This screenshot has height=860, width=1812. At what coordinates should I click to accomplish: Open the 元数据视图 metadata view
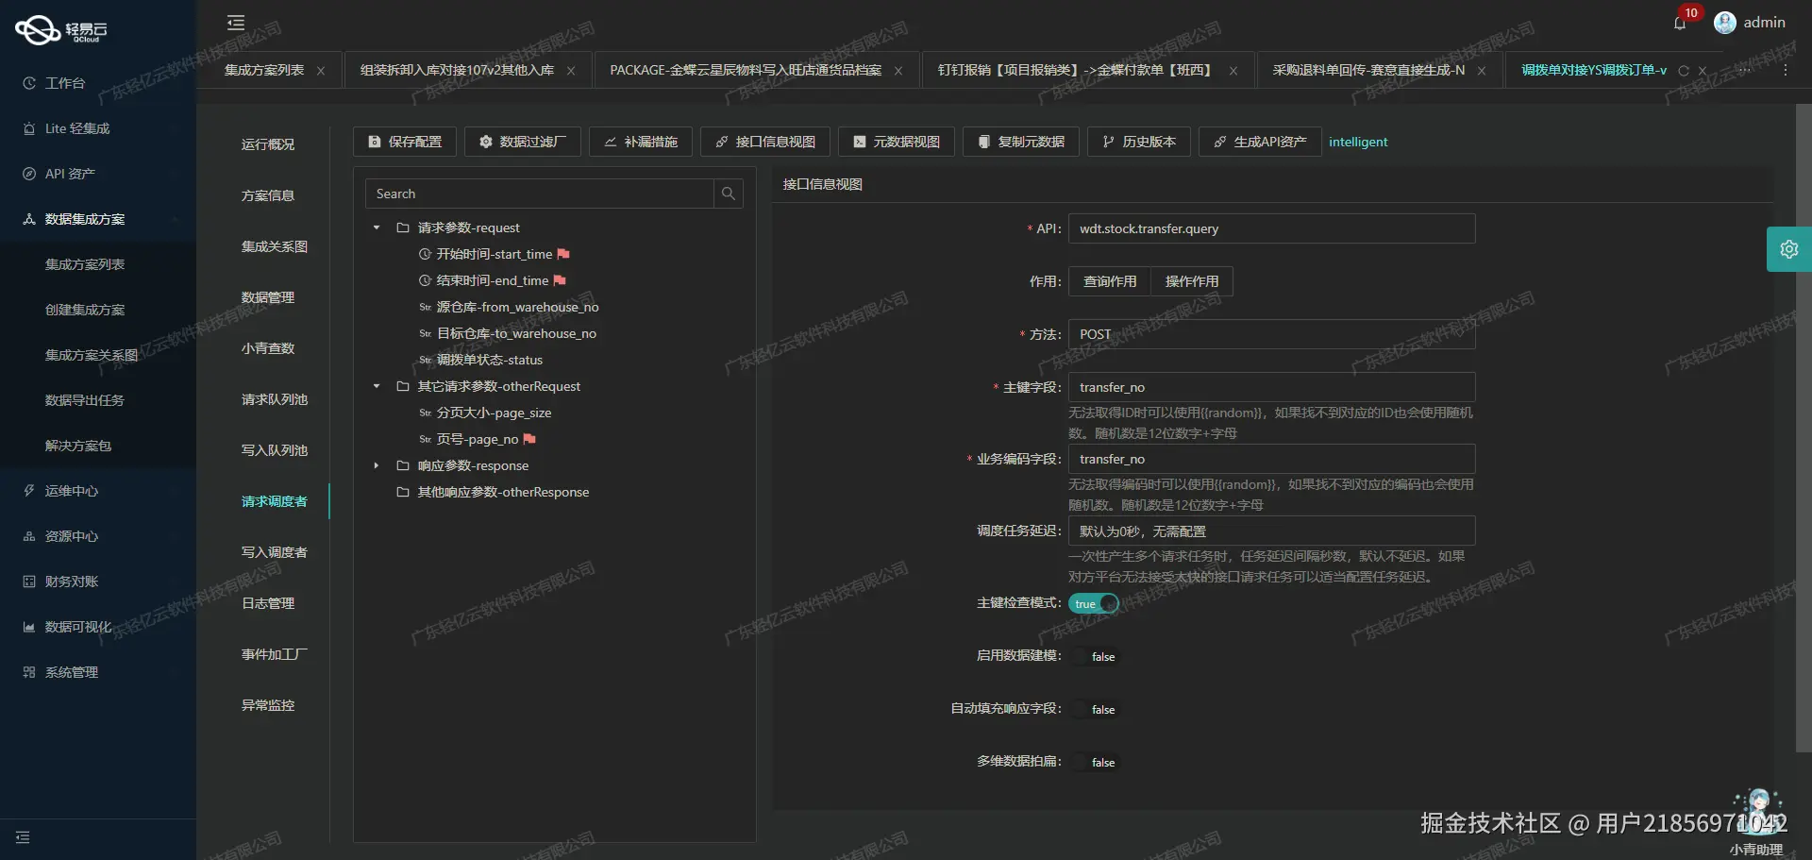(x=896, y=142)
